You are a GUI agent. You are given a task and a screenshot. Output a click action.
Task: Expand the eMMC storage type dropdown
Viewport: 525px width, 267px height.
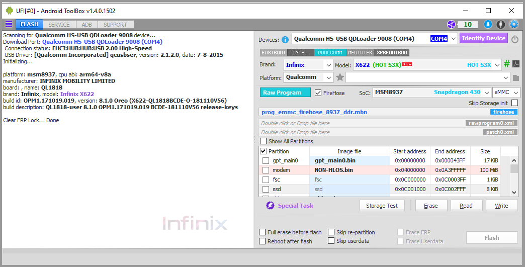(515, 93)
